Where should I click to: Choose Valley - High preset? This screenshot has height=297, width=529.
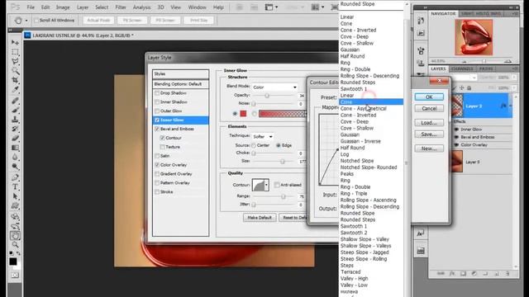pos(354,279)
